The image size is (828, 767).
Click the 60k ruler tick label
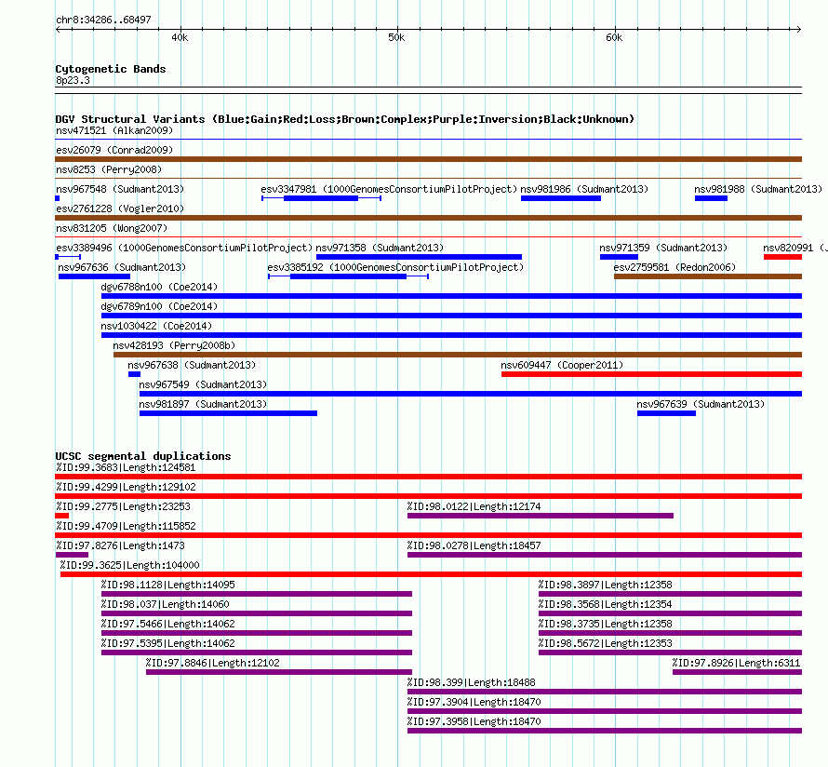[614, 37]
